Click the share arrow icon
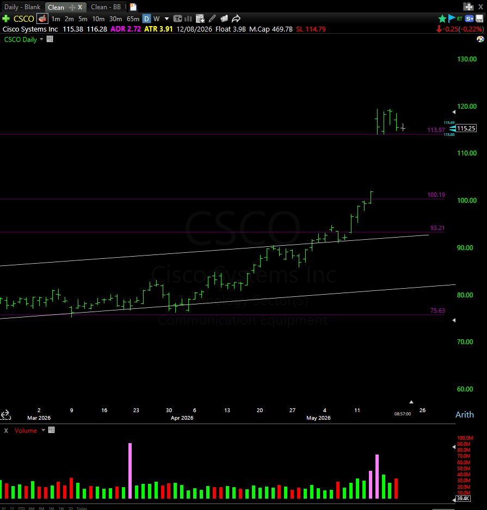487x510 pixels. pyautogui.click(x=236, y=18)
